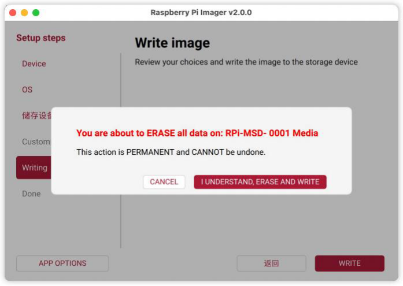Screen dimensions: 403x286
Task: Click the 返回 back button
Action: click(271, 263)
